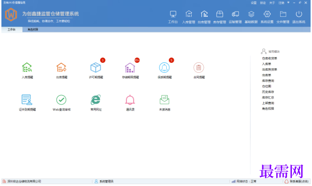Open 入库管理 in the top toolbar

189,17
